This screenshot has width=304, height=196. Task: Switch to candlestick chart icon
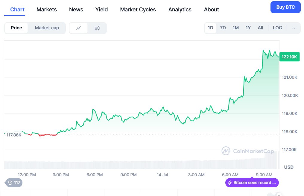pos(97,28)
